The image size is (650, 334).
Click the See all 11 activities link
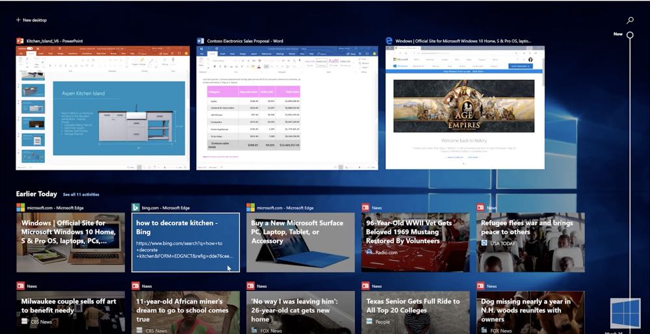81,194
